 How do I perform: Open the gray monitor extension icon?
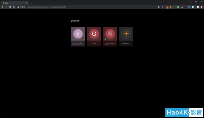[181, 7]
